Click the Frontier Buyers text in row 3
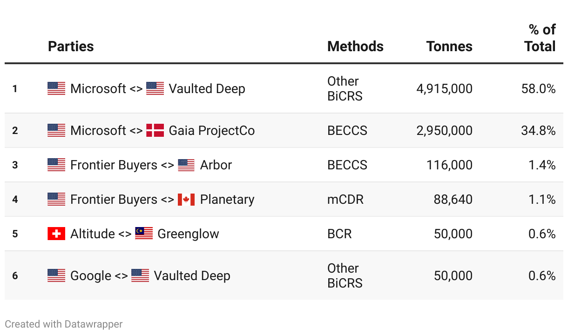 coord(114,165)
